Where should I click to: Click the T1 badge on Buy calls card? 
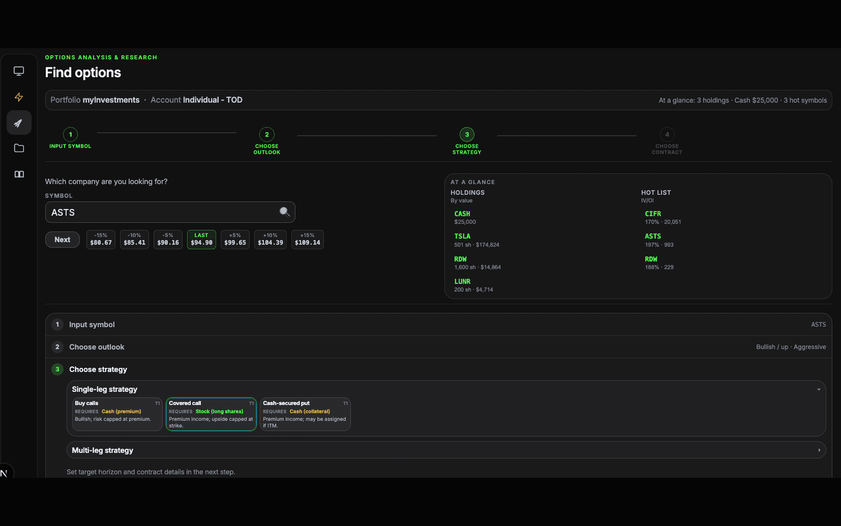tap(157, 404)
